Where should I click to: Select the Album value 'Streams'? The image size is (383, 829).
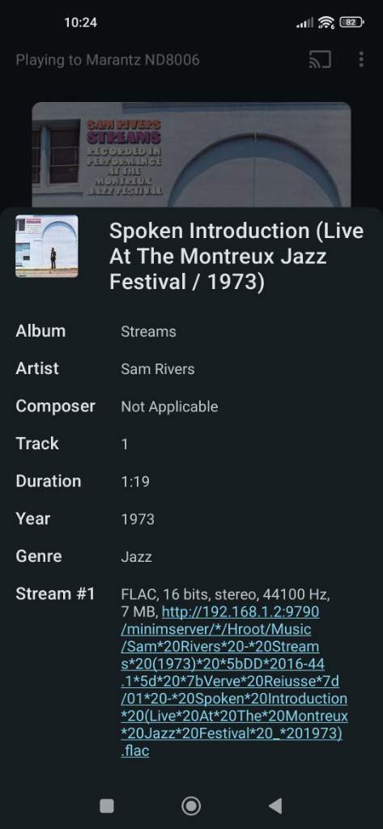tap(148, 331)
